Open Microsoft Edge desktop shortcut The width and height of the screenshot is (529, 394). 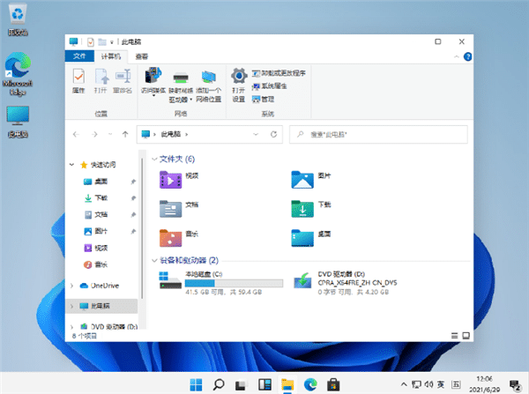[18, 74]
